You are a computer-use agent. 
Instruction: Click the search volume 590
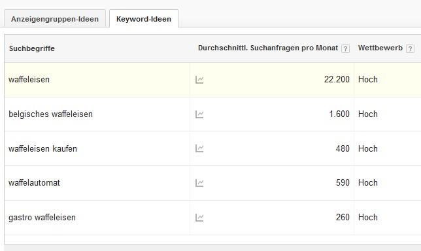[343, 183]
